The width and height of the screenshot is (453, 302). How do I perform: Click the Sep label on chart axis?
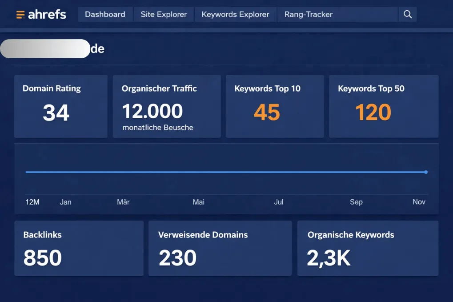[356, 202]
